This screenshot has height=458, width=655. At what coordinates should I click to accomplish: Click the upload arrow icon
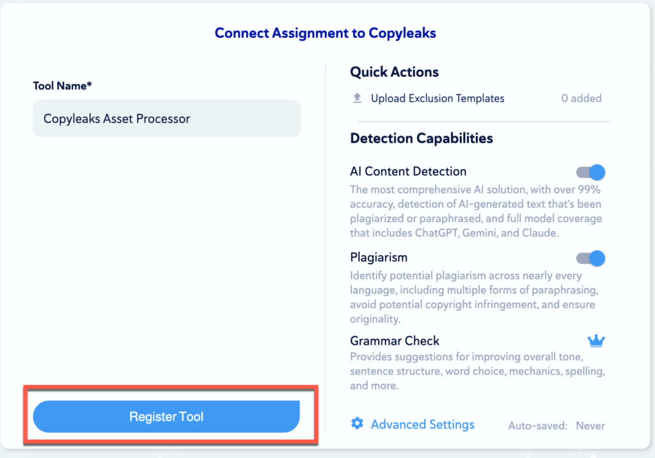(357, 99)
